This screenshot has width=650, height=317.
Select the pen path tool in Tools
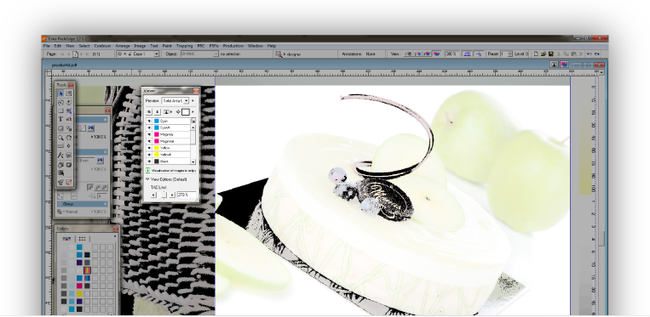click(60, 156)
